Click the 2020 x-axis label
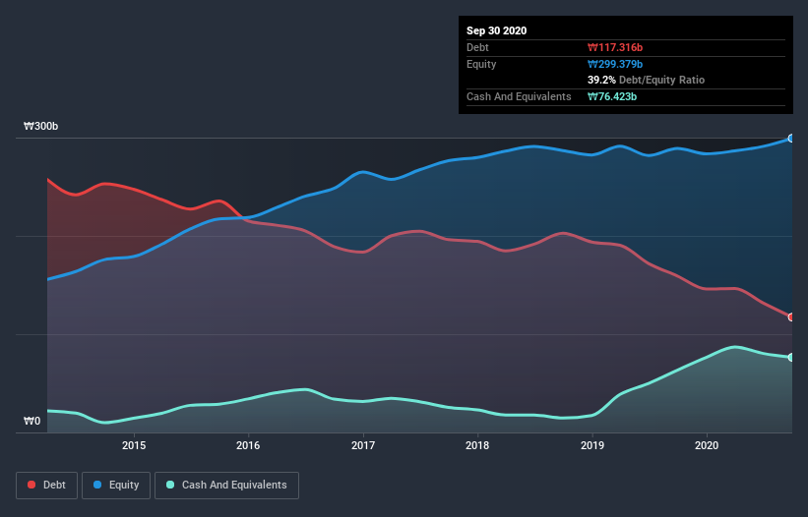This screenshot has height=517, width=808. 707,445
